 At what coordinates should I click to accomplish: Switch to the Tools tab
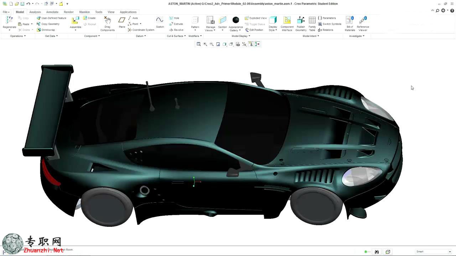(x=99, y=12)
